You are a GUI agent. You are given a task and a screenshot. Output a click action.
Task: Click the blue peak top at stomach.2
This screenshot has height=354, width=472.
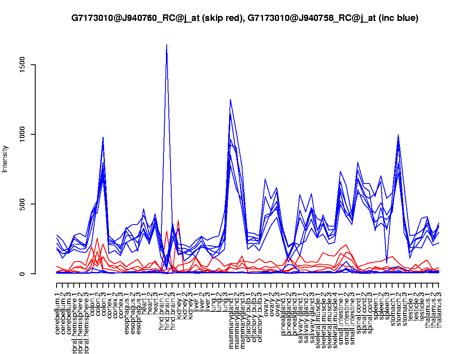pyautogui.click(x=398, y=135)
